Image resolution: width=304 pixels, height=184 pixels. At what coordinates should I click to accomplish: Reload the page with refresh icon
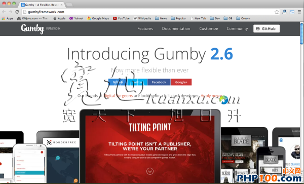pos(17,12)
